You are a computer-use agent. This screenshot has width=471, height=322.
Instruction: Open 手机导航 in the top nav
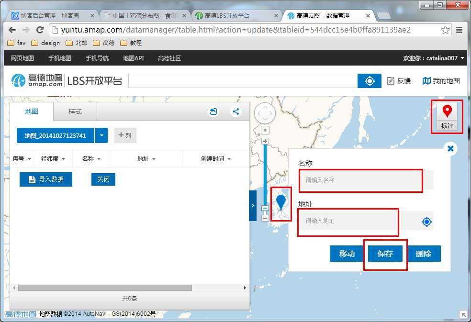[x=97, y=58]
